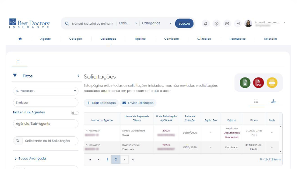Click the Emissor input field
The height and width of the screenshot is (181, 297).
46,103
